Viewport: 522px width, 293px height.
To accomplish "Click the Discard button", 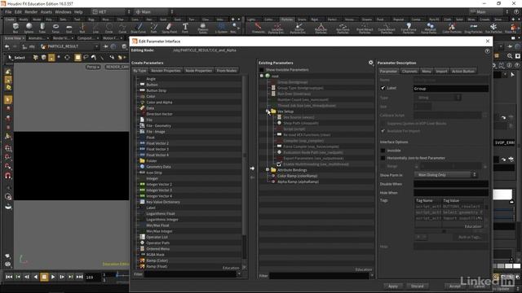I will (x=417, y=286).
